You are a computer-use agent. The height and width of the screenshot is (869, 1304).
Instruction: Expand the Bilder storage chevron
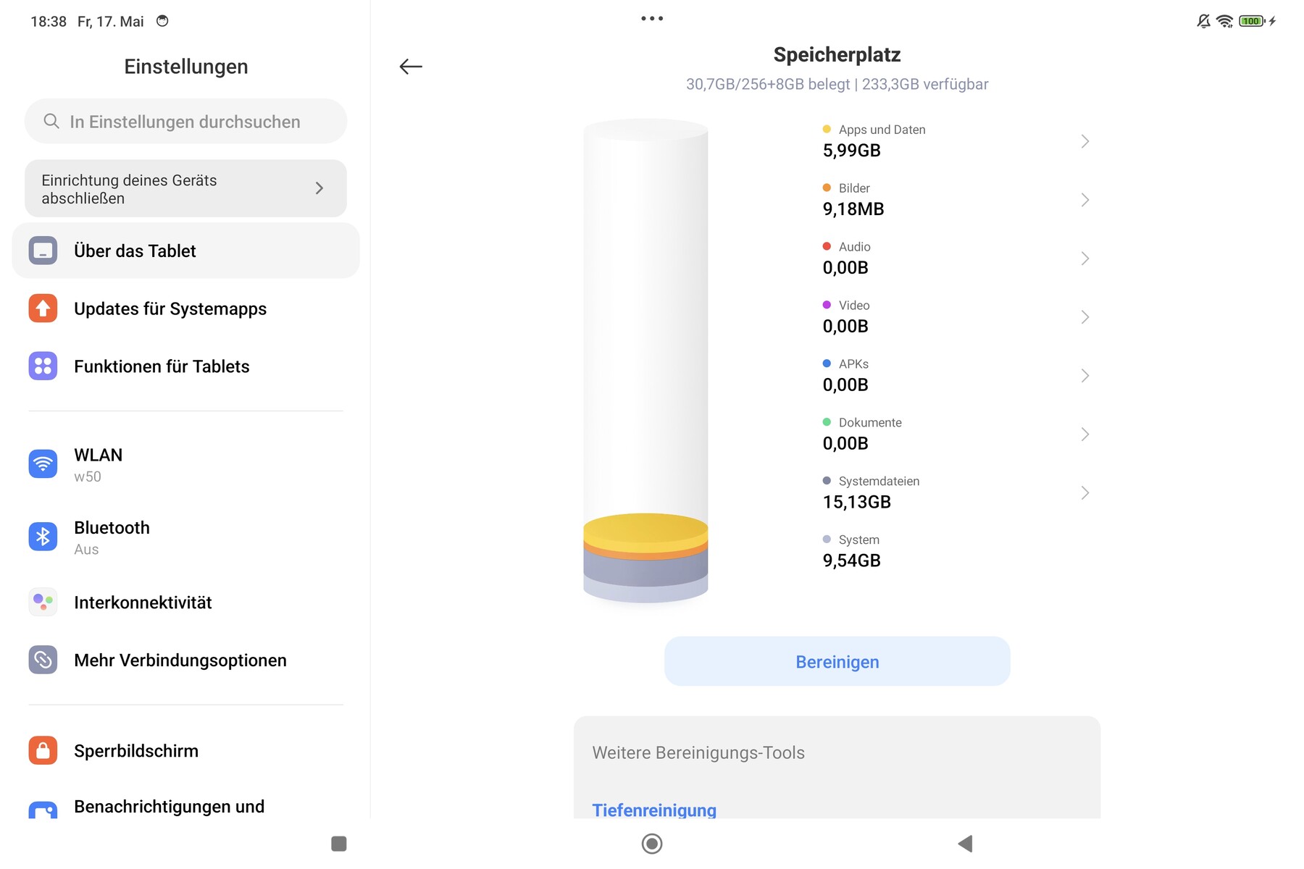coord(1084,200)
